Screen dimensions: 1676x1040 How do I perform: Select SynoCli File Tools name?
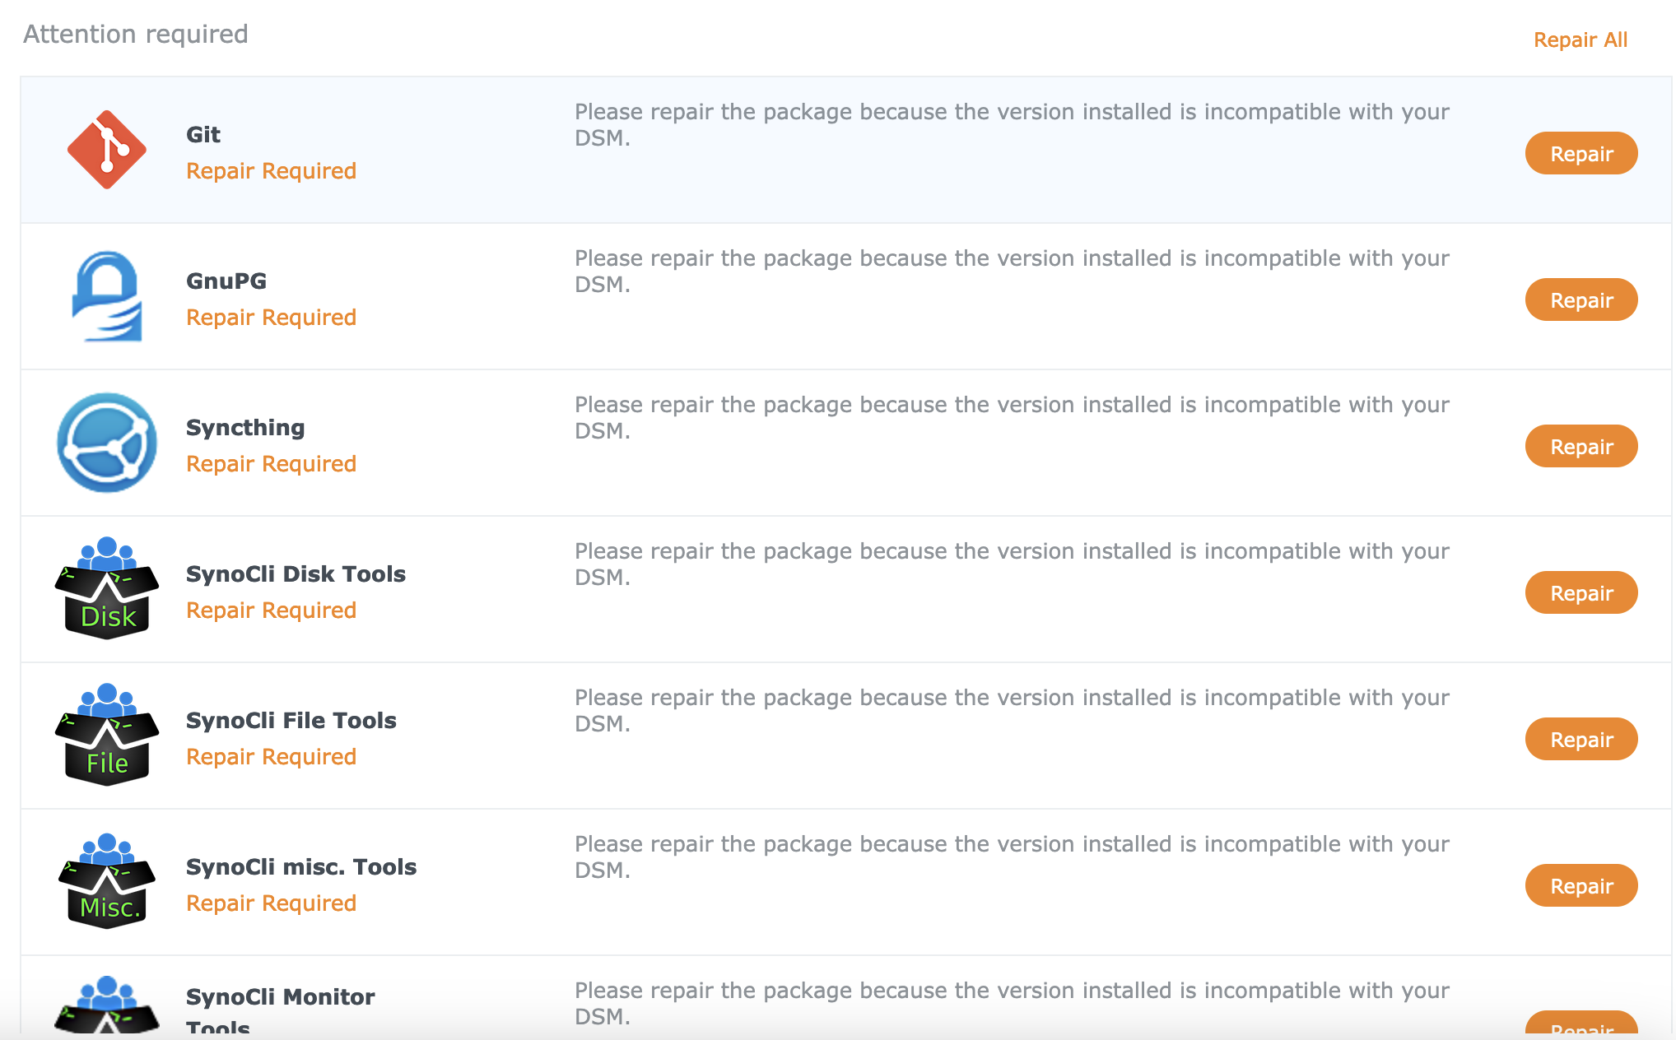coord(291,720)
